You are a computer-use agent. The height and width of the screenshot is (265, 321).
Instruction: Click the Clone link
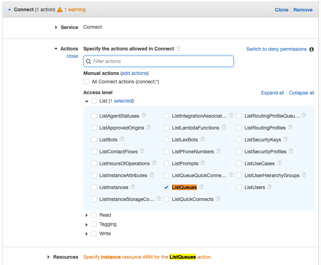[x=281, y=10]
